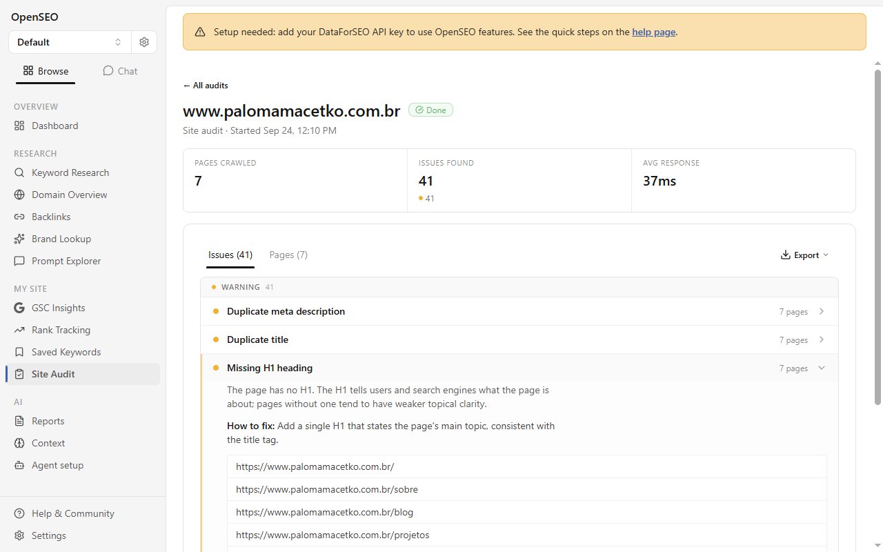This screenshot has width=883, height=552.
Task: Click the Issues Found 41 stat
Action: 519,181
